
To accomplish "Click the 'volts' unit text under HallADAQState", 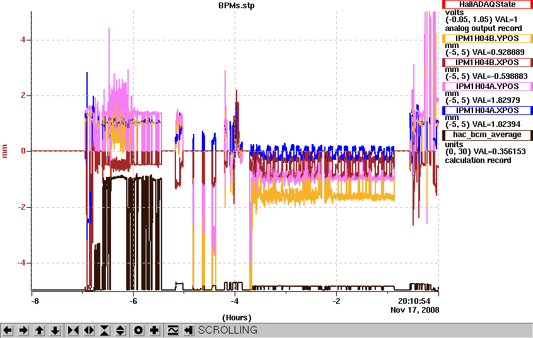I will 455,13.
